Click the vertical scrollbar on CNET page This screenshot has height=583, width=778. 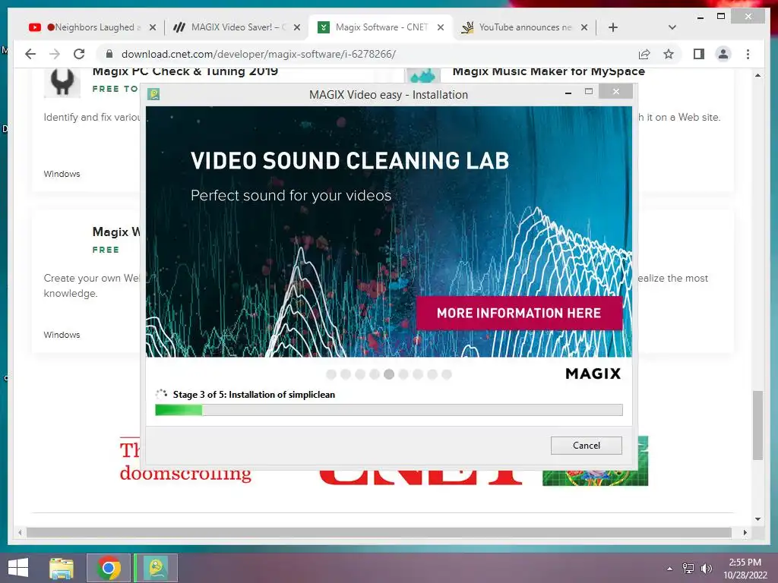point(757,425)
